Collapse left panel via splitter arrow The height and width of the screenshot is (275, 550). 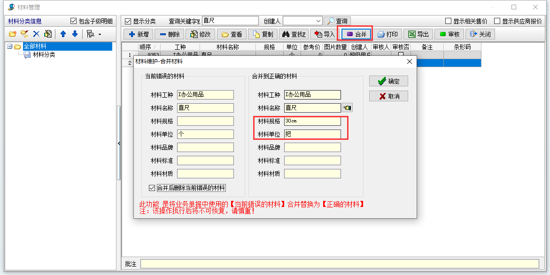[x=119, y=143]
